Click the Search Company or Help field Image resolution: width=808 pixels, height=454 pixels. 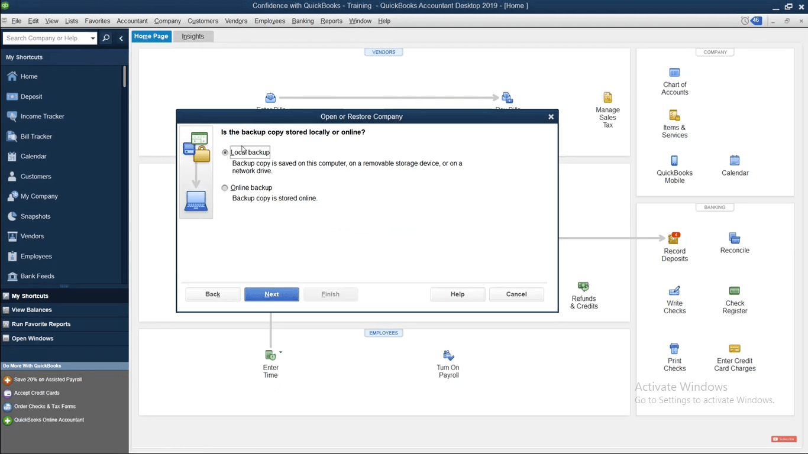pos(46,38)
